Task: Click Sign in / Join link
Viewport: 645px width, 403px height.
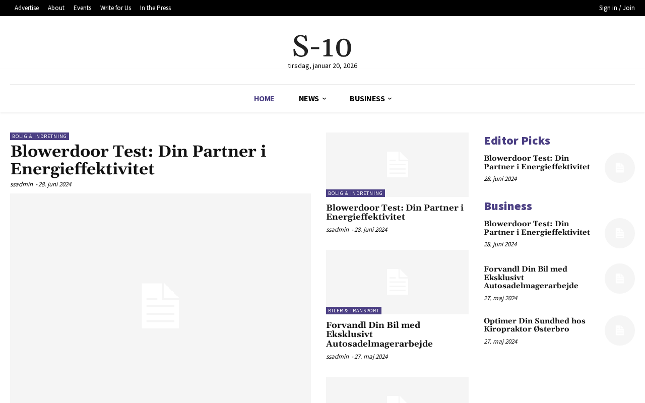Action: coord(617,8)
